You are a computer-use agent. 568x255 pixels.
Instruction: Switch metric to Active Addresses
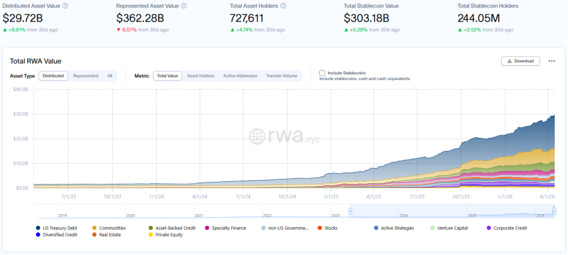[x=240, y=76]
